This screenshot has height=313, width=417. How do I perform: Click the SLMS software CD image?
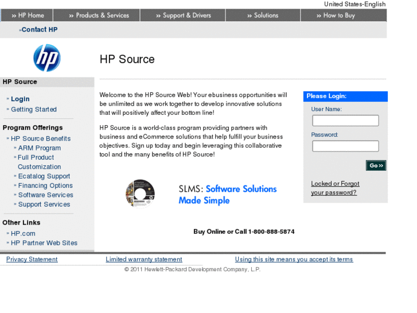coord(140,194)
